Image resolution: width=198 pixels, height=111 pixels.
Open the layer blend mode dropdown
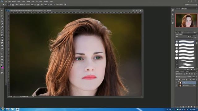[181, 77]
